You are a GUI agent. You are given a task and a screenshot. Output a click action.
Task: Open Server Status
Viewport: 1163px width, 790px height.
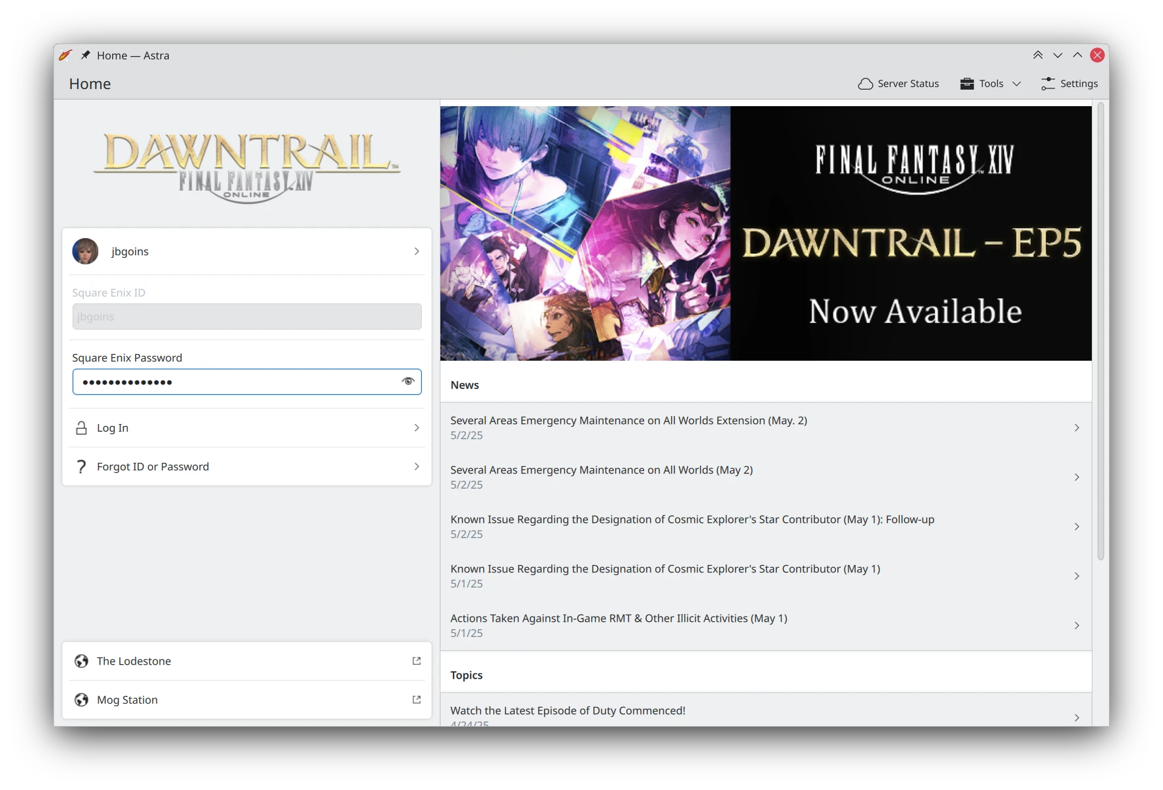898,84
